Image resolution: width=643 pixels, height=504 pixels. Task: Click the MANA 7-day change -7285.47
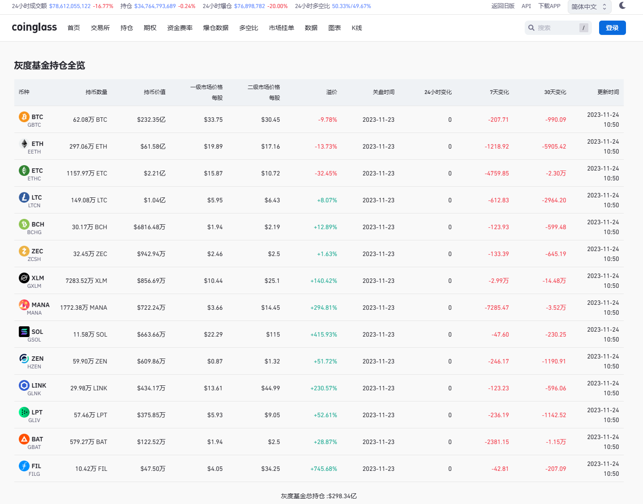[496, 308]
